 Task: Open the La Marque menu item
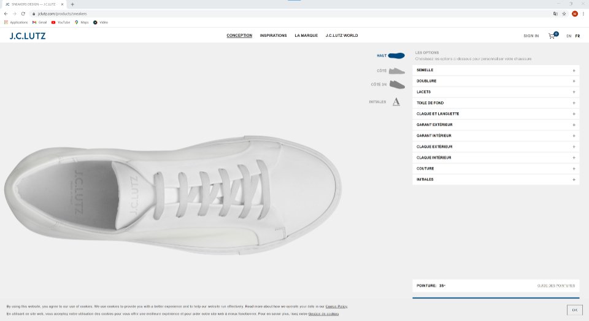306,36
